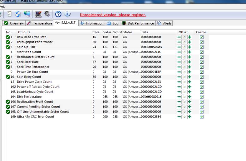This screenshot has height=161, width=246.
Task: Toggle Enable checkbox for Ultra ATA CRC Error Count
Action: coord(202,117)
